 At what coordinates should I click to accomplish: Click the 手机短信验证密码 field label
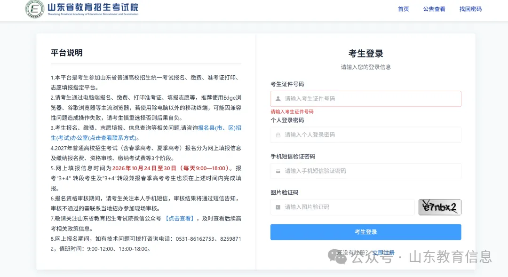coord(293,157)
